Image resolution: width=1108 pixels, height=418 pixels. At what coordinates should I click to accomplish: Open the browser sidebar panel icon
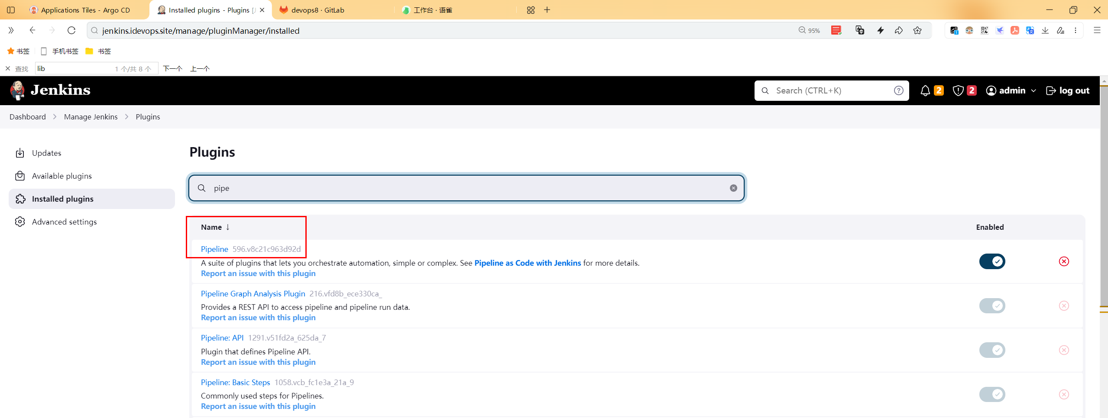(x=11, y=10)
